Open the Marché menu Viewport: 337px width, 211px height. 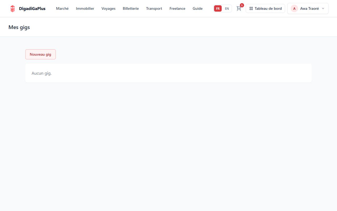[62, 8]
